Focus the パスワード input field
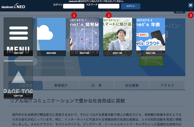The height and width of the screenshot is (127, 194). click(109, 6)
